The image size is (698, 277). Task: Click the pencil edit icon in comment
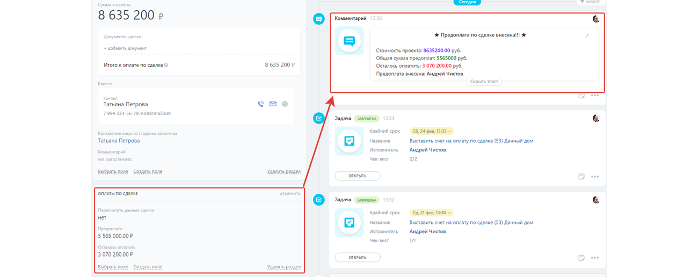[x=587, y=35]
